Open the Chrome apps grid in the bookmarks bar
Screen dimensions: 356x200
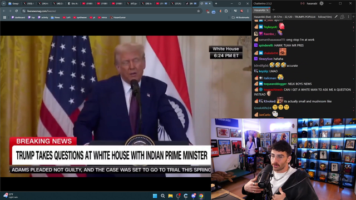coord(4,17)
